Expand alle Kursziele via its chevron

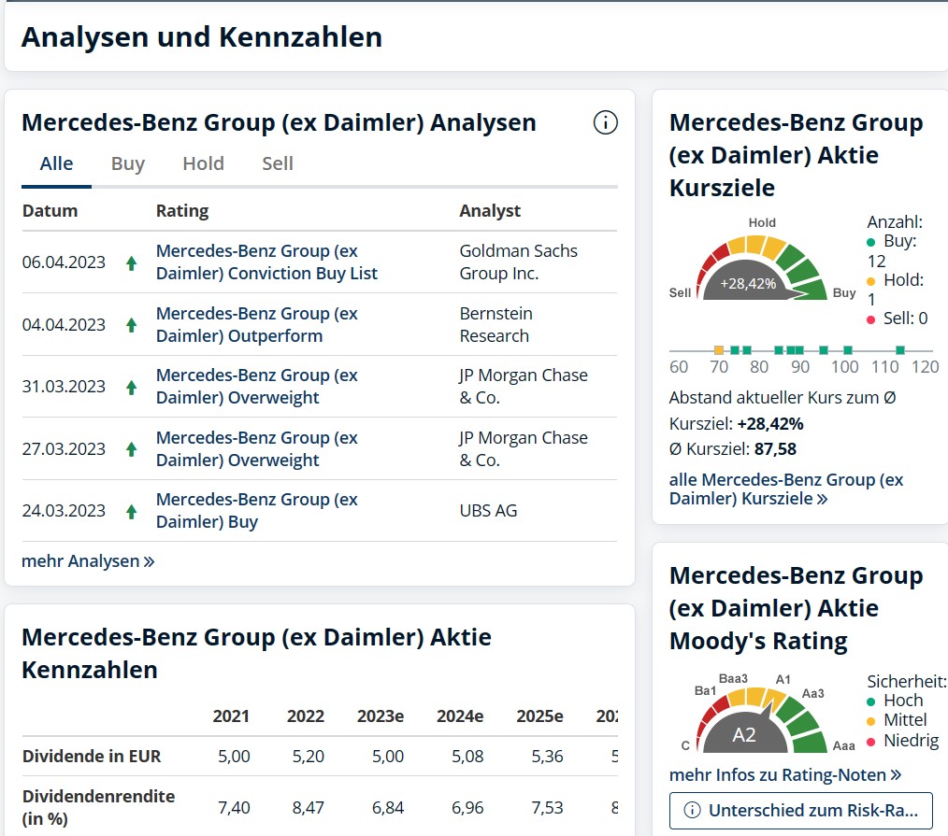click(823, 499)
